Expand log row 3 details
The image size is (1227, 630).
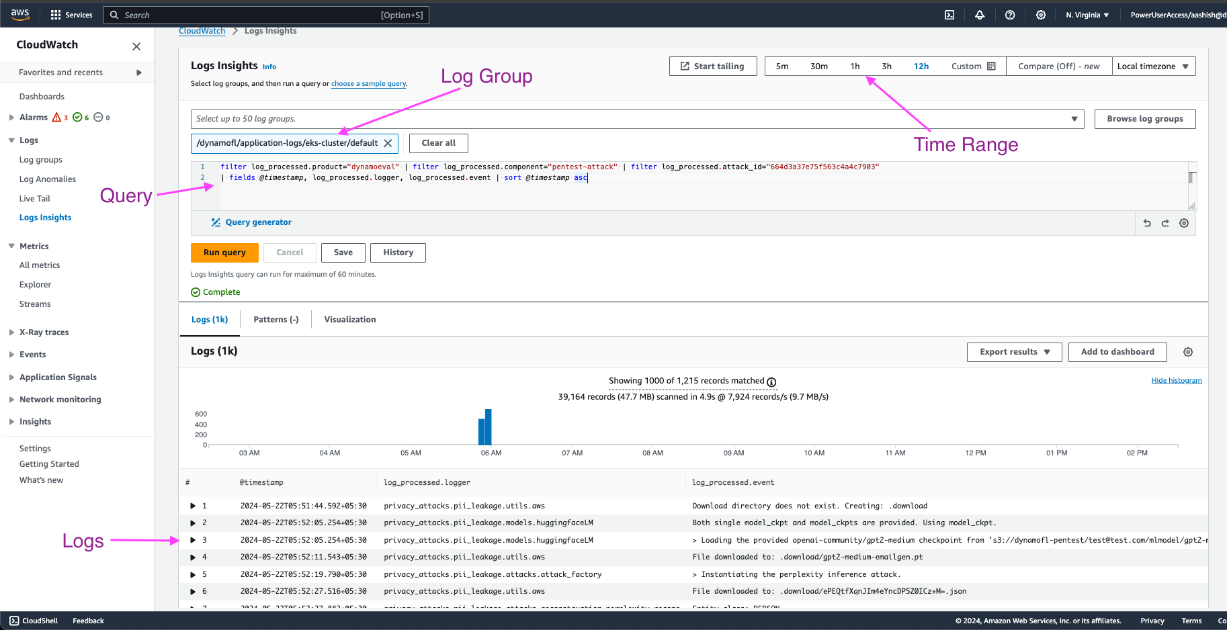pos(193,540)
